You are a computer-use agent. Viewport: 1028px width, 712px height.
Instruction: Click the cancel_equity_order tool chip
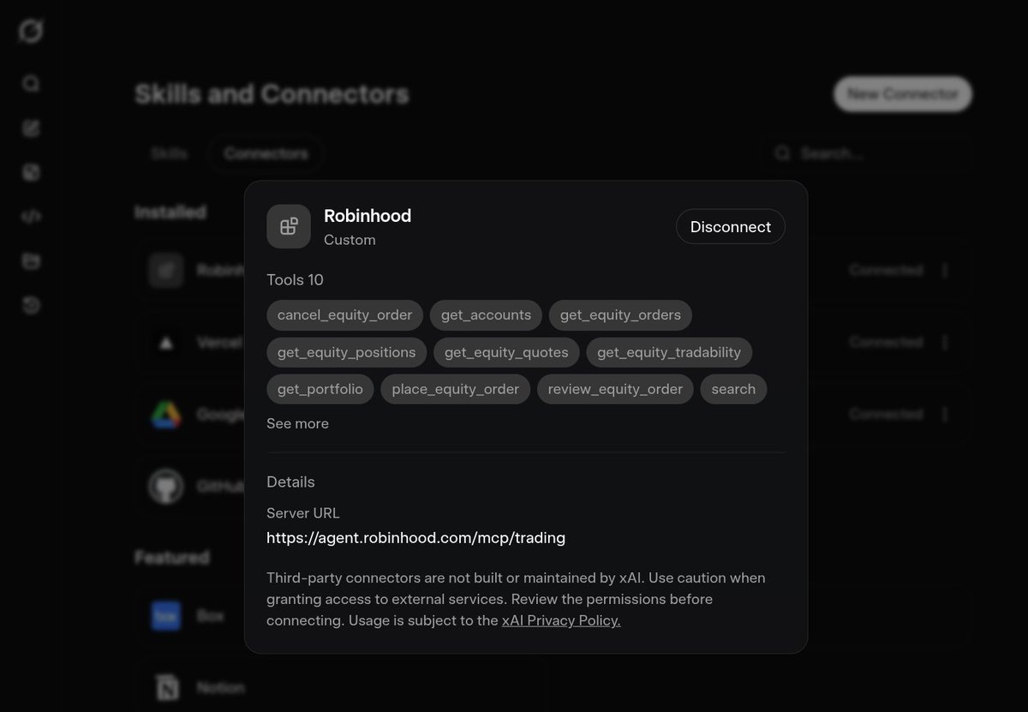tap(345, 314)
